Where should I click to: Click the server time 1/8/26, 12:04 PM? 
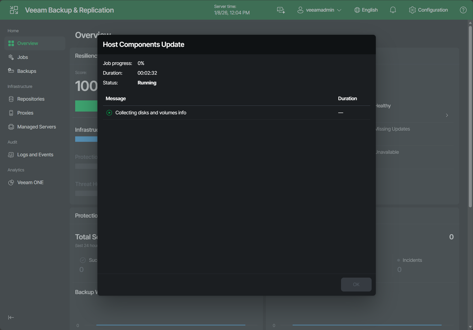point(232,13)
